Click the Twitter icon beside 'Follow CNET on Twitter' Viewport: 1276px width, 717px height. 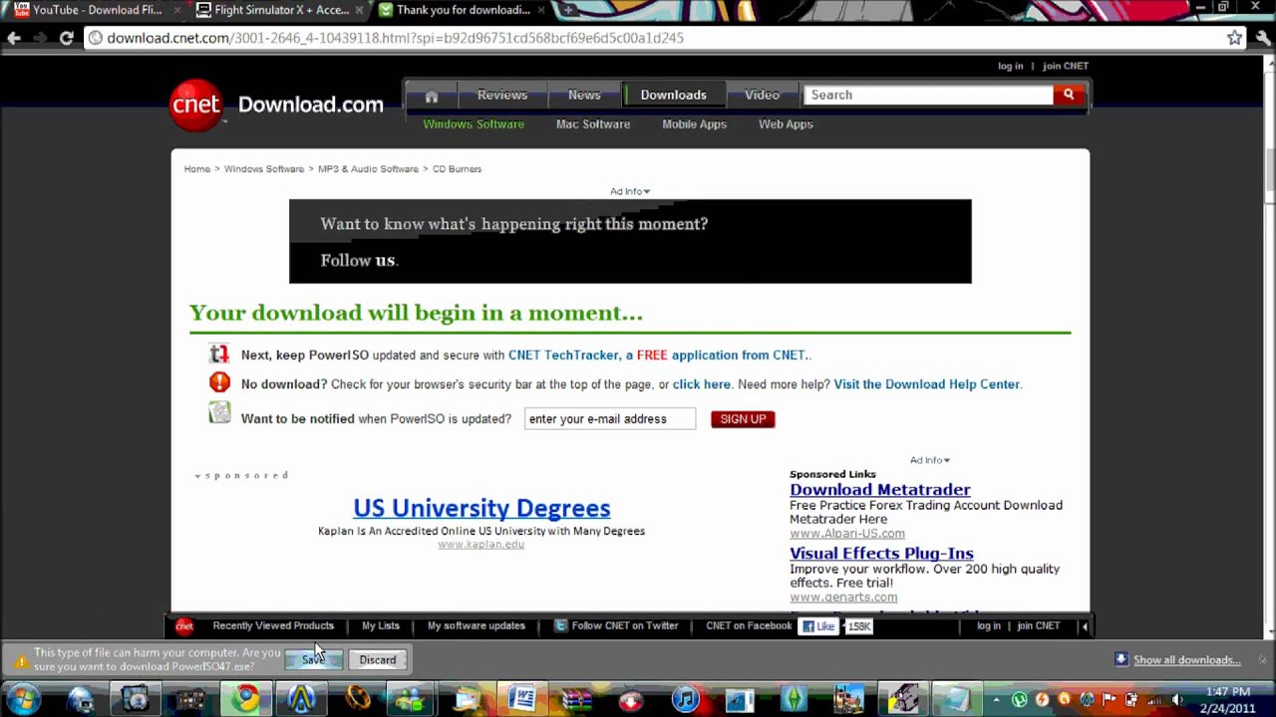(561, 625)
